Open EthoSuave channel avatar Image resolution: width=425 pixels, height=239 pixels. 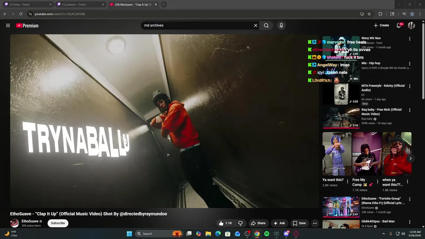15,223
